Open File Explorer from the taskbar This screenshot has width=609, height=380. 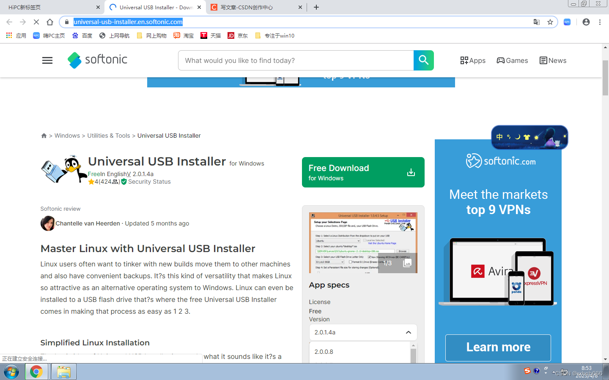[63, 372]
